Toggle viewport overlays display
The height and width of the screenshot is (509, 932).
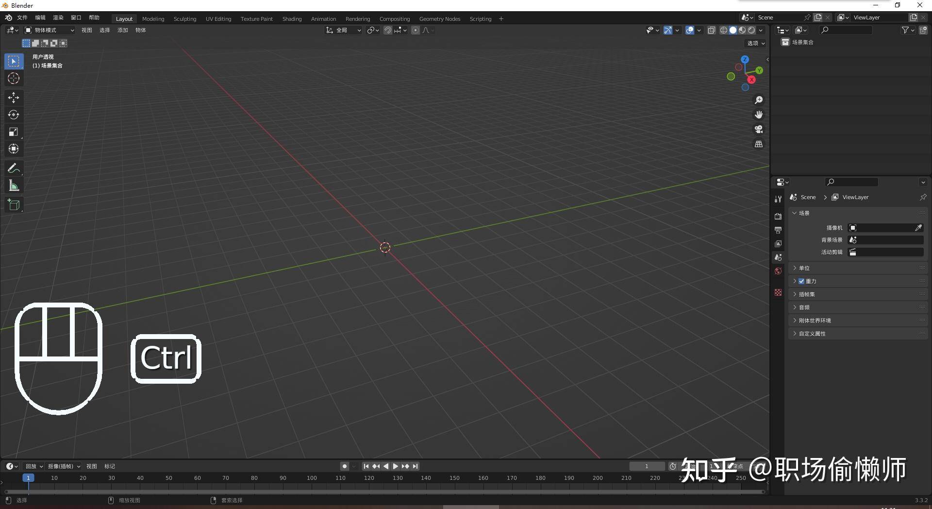coord(690,30)
